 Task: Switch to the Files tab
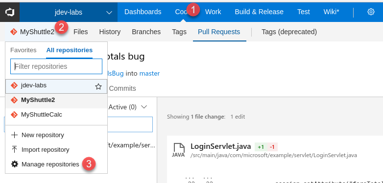[81, 32]
